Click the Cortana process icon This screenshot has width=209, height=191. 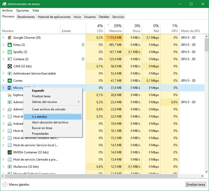(x=10, y=59)
